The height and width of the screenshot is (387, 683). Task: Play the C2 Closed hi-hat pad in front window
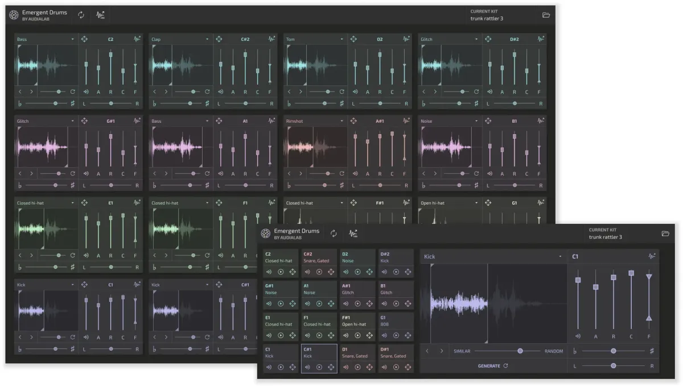(281, 272)
